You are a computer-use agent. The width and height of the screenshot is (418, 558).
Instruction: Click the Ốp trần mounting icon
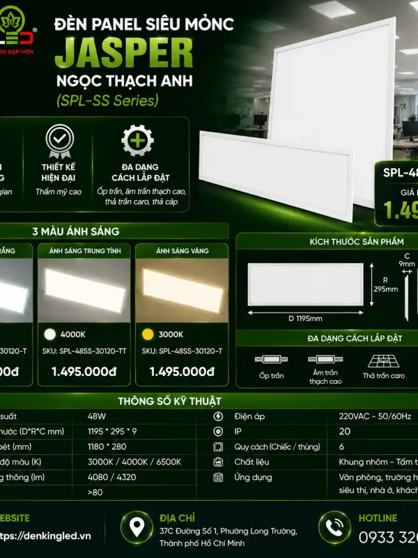click(x=271, y=359)
